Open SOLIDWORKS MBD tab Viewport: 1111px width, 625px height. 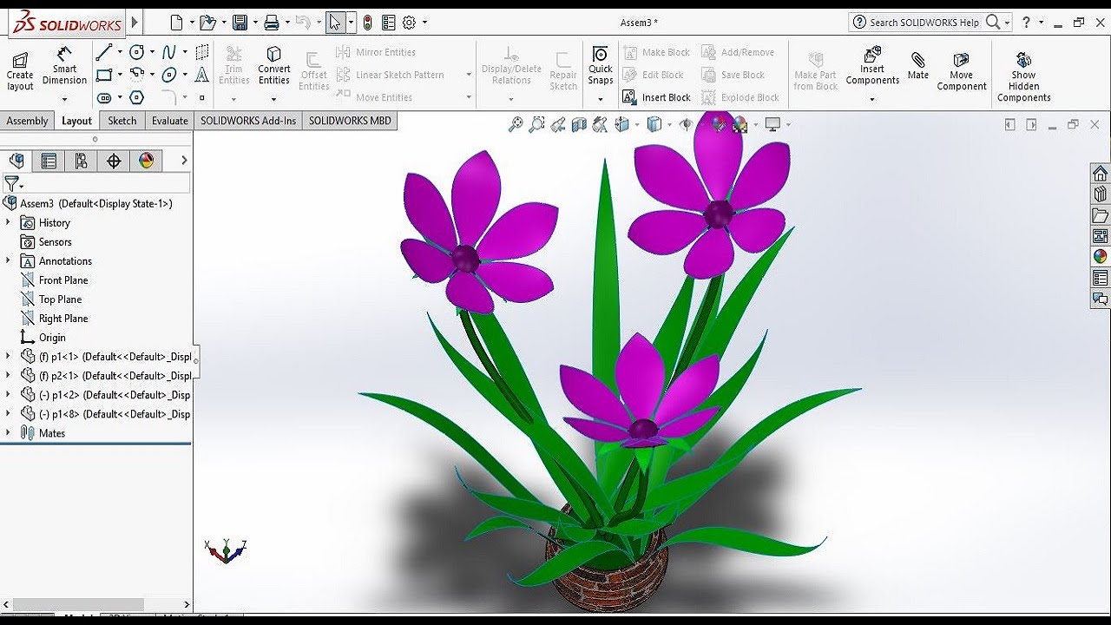pyautogui.click(x=350, y=121)
